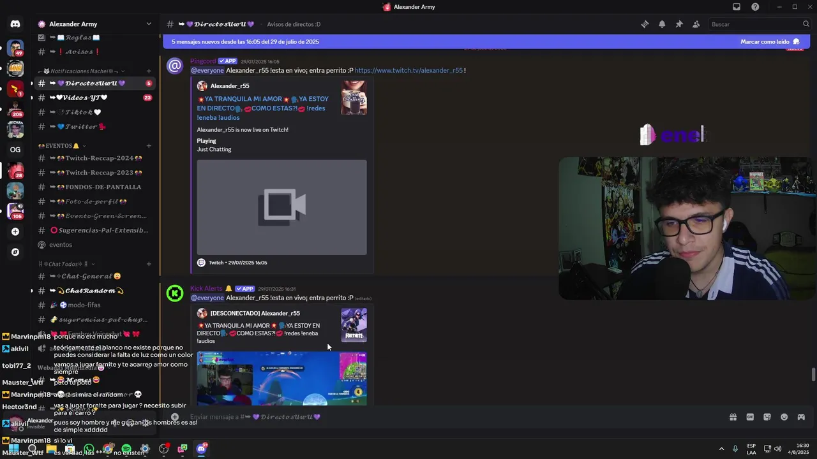Click message list scrollbar thumb
Screen dimensions: 817x459
[813, 375]
